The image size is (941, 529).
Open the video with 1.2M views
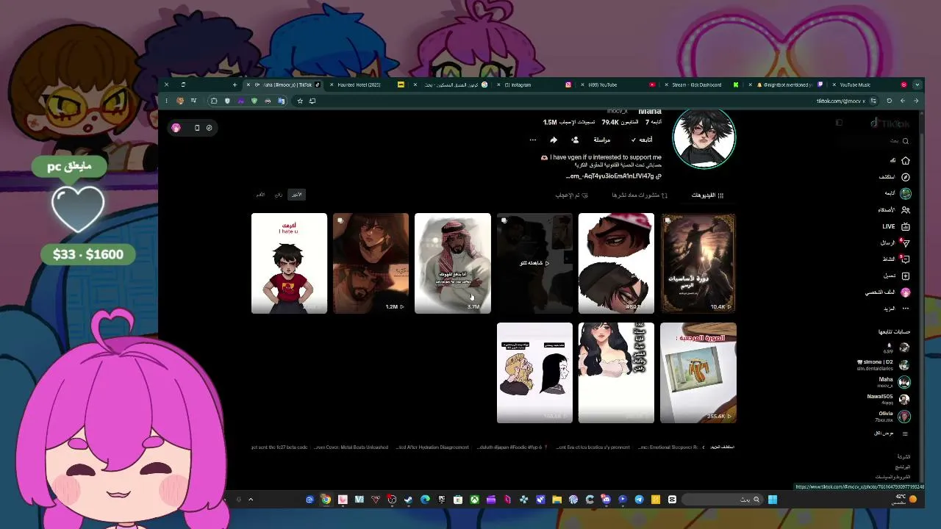[x=371, y=263]
